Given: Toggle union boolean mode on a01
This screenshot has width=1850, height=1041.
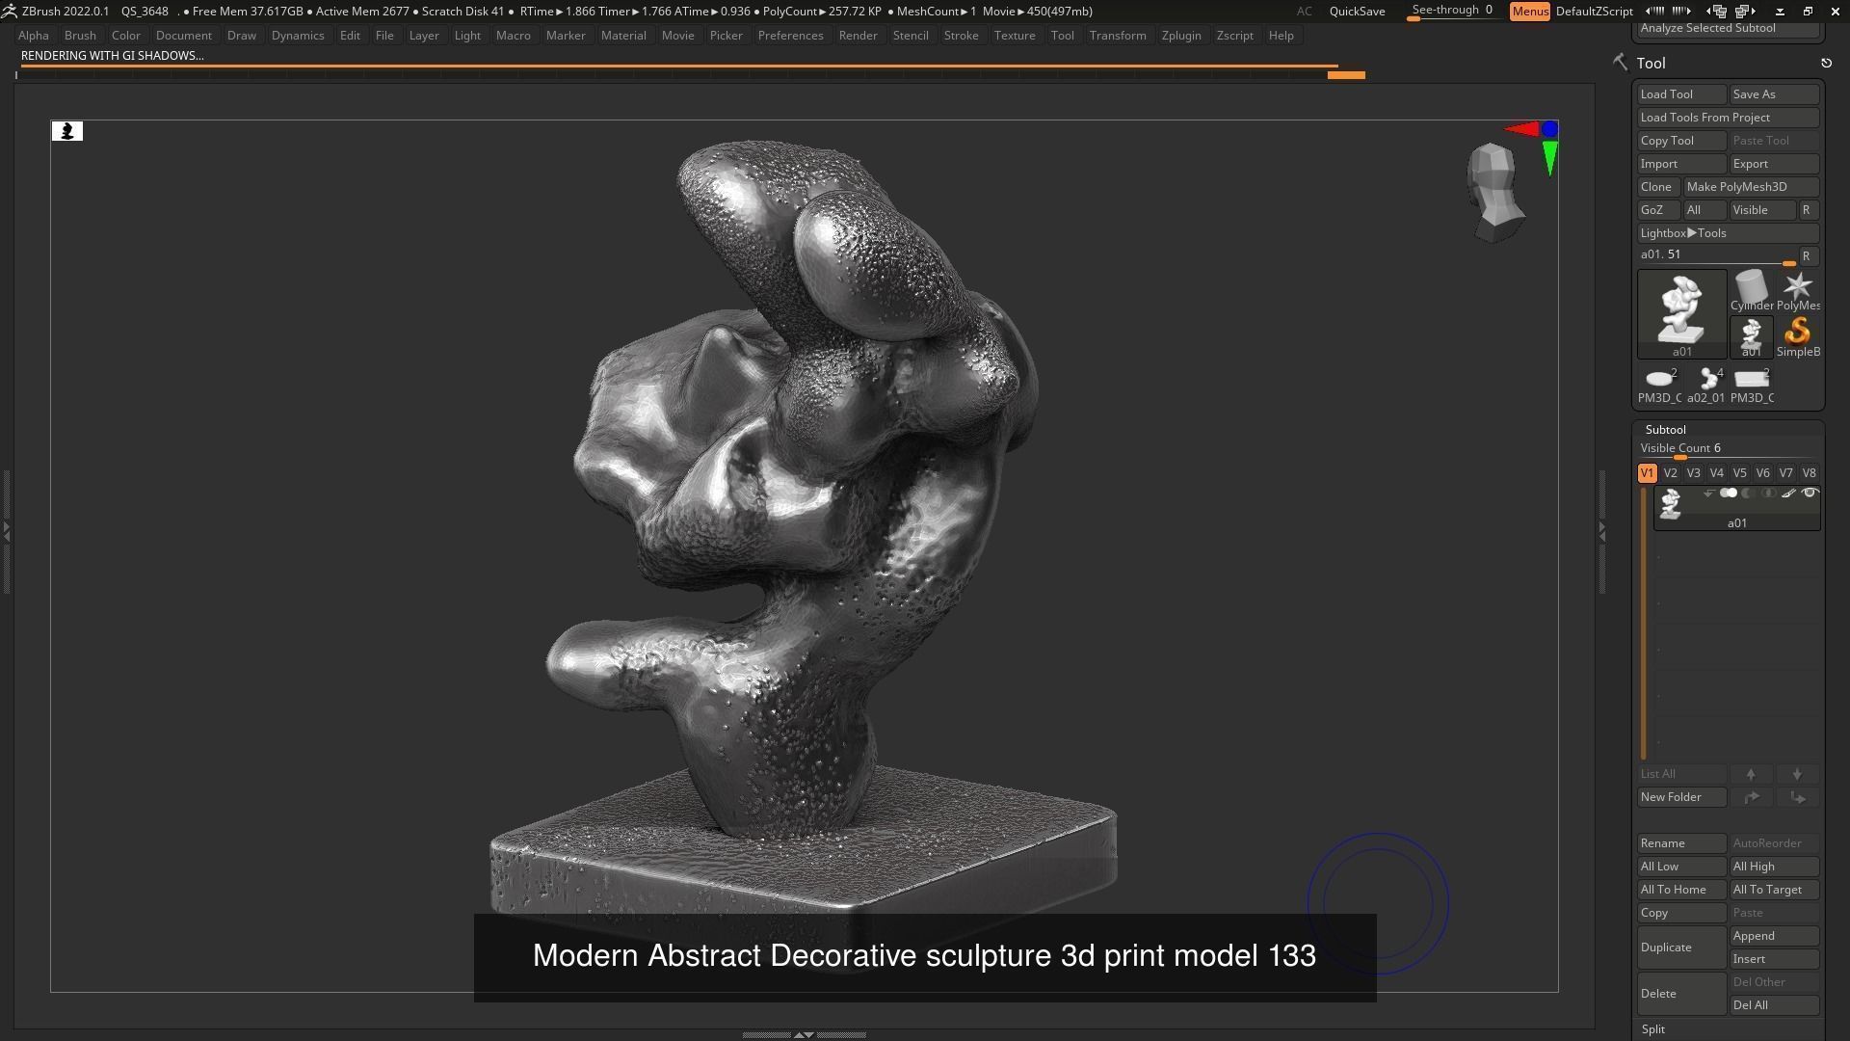Looking at the screenshot, I should (x=1729, y=494).
